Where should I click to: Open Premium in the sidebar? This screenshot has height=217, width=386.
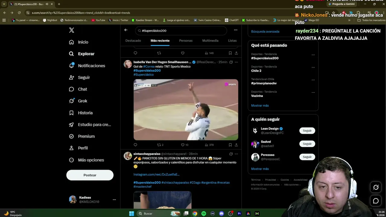pos(82,136)
